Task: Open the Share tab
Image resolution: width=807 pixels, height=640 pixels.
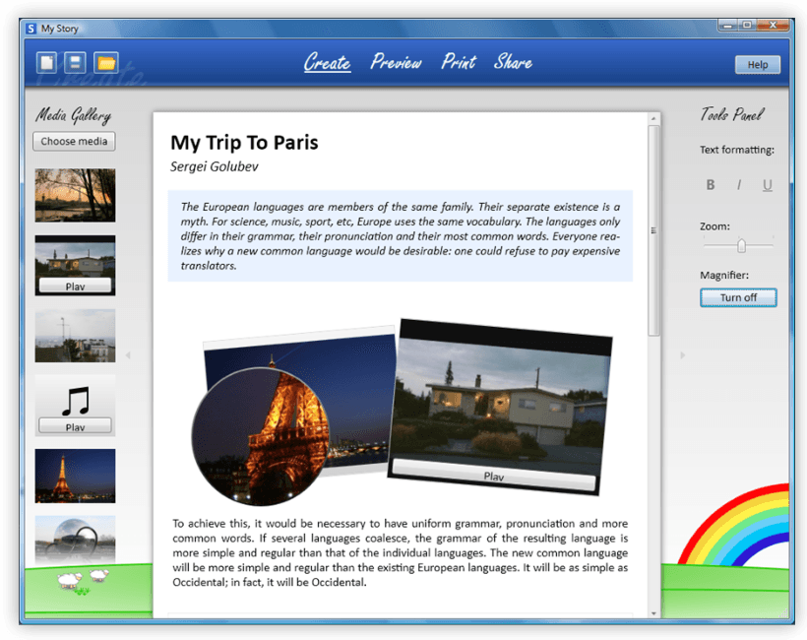Action: coord(513,61)
